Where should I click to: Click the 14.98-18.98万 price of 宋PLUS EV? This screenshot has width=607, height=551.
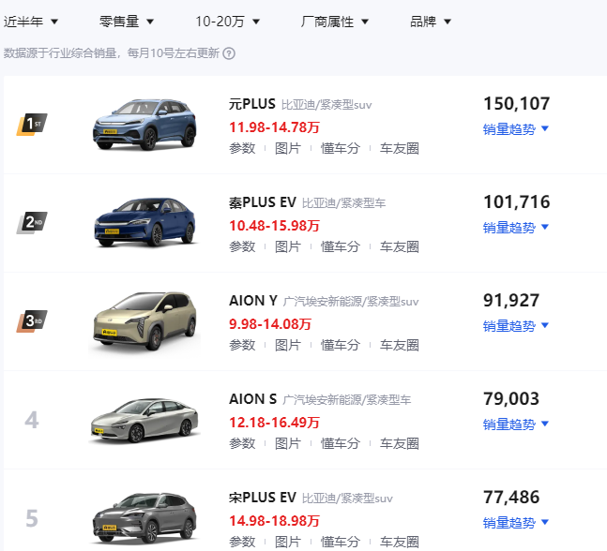[x=274, y=520]
